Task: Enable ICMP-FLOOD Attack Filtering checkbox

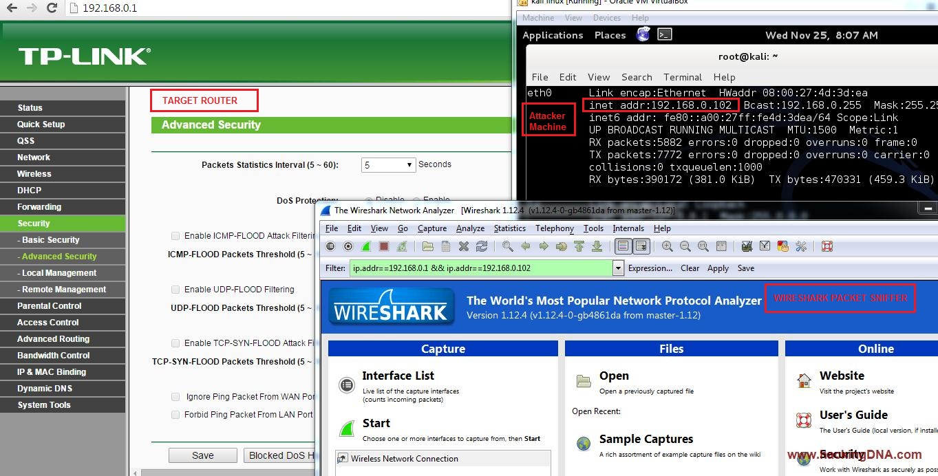Action: (x=175, y=236)
